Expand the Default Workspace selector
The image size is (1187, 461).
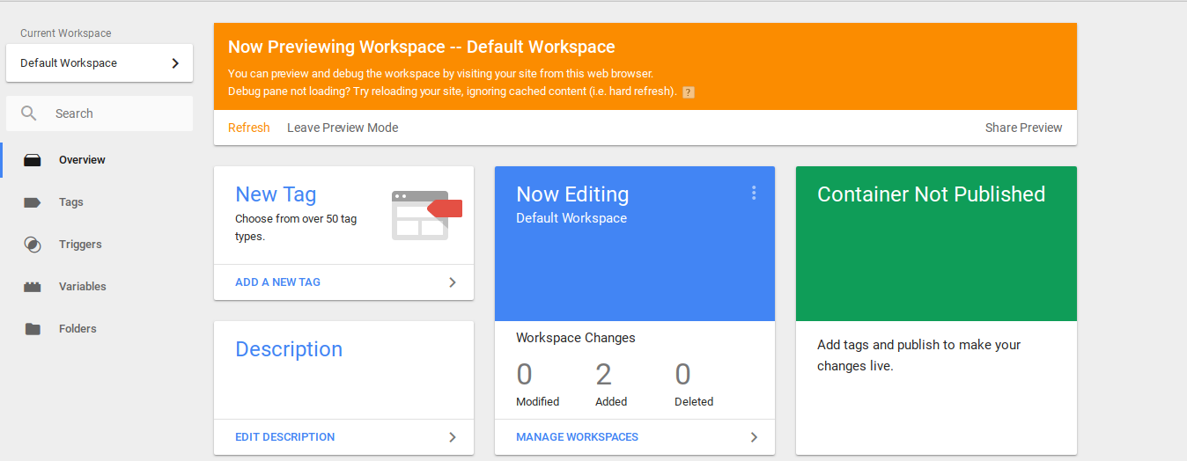(174, 63)
